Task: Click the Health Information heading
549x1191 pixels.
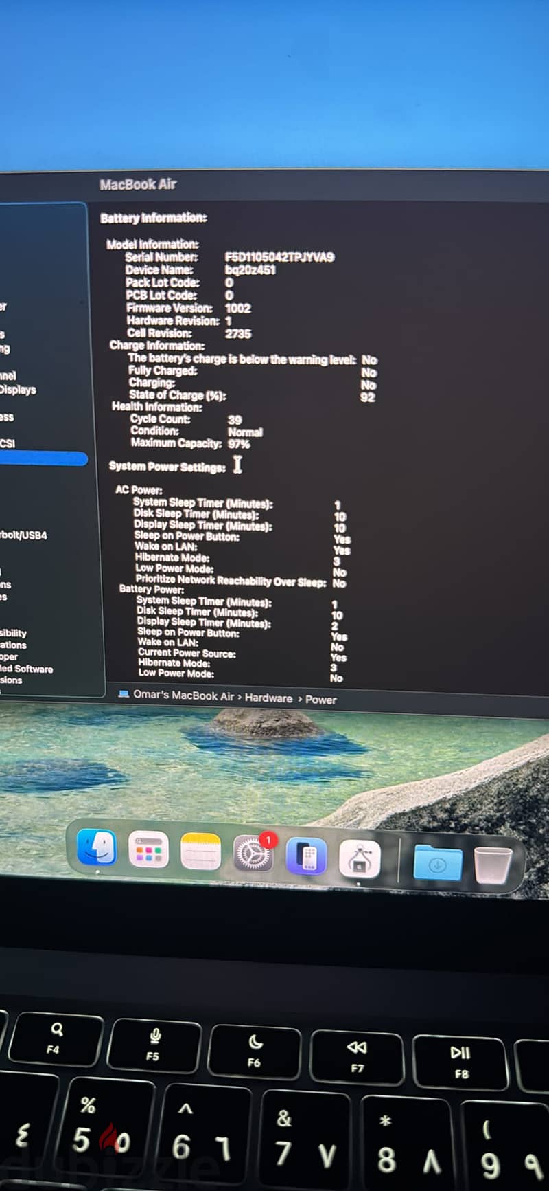Action: (157, 407)
